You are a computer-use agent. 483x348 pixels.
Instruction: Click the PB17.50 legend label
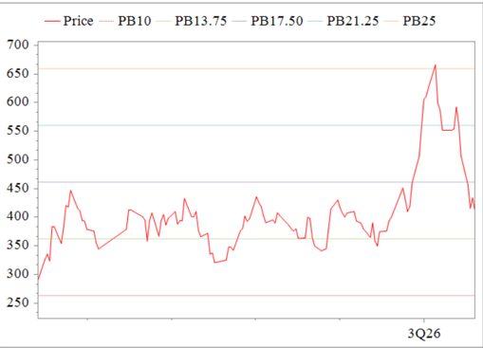[x=277, y=21]
